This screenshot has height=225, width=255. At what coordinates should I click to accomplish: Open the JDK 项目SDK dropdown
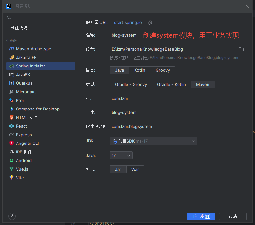click(x=153, y=141)
